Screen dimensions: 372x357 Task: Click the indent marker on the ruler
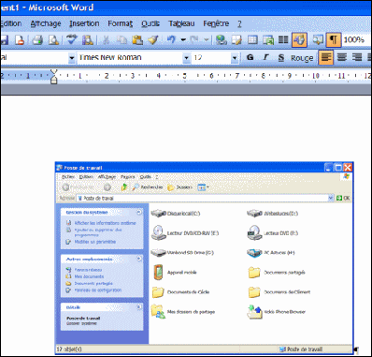click(54, 77)
